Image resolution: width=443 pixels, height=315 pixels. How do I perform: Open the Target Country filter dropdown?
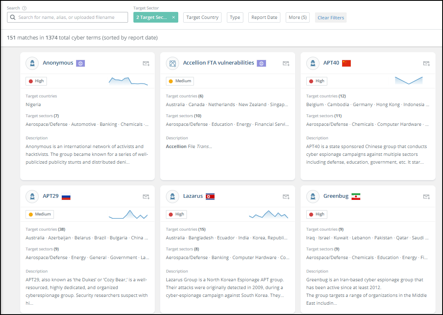(x=202, y=18)
